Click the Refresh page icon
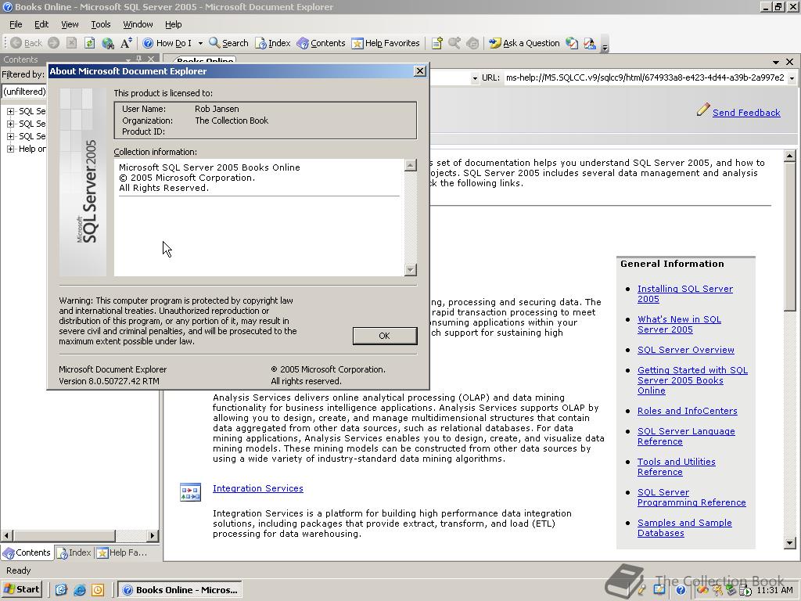This screenshot has height=601, width=801. pos(89,43)
